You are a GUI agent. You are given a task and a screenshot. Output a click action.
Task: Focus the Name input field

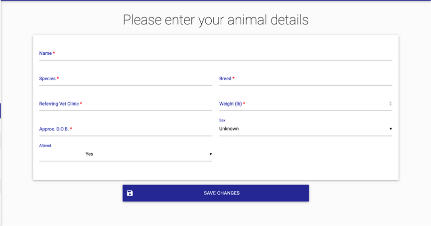pos(215,54)
